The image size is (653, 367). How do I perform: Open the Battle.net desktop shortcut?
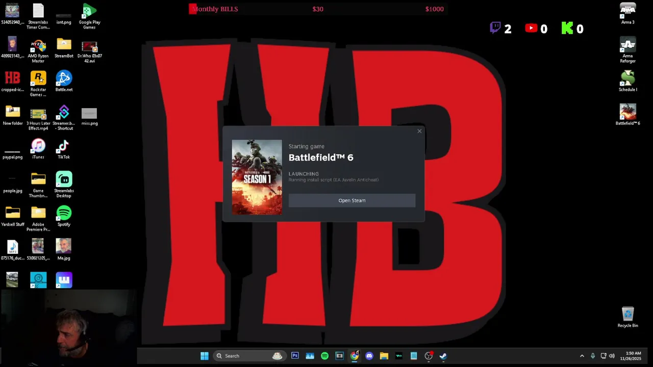click(x=64, y=82)
